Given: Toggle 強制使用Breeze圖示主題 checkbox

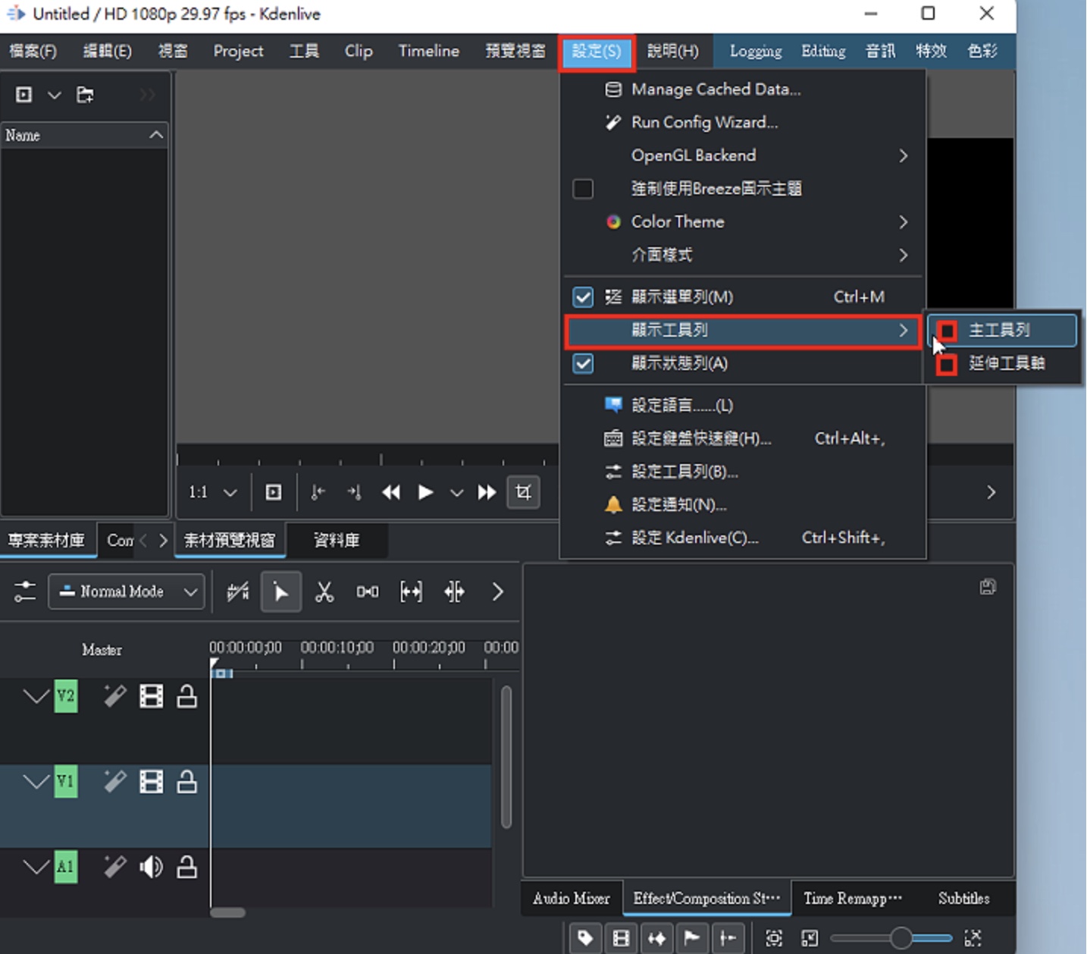Looking at the screenshot, I should [583, 189].
